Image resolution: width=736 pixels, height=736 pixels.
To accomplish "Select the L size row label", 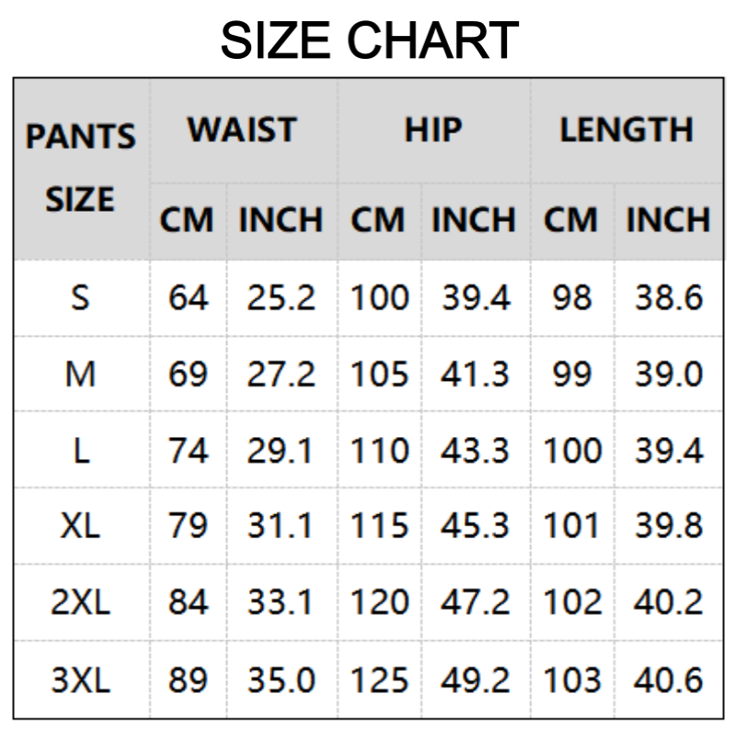I will click(x=80, y=450).
